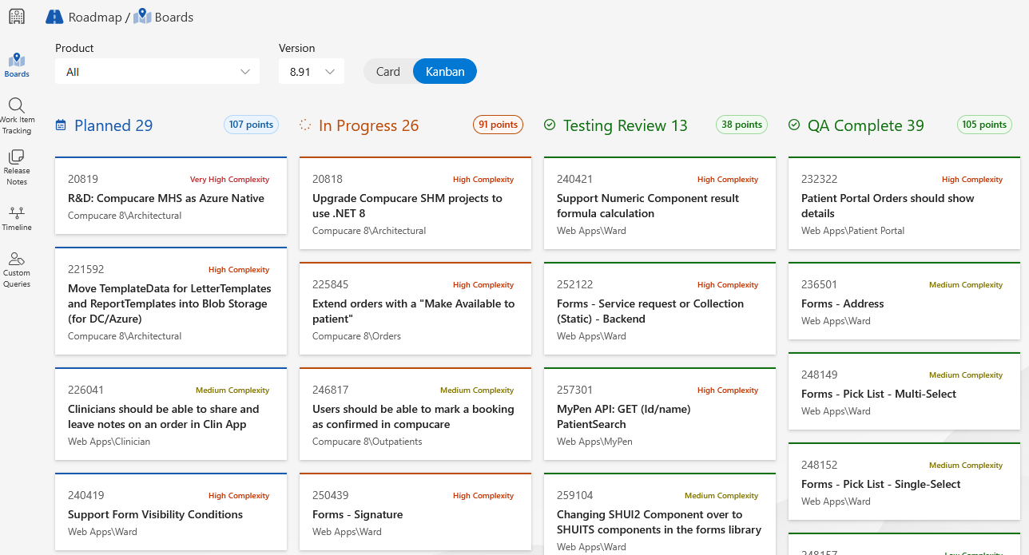Switch the board to Card view
Viewport: 1029px width, 555px height.
(388, 71)
